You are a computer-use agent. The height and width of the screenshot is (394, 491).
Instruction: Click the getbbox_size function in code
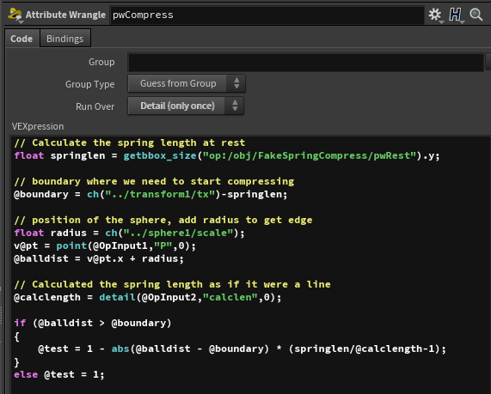coord(160,155)
